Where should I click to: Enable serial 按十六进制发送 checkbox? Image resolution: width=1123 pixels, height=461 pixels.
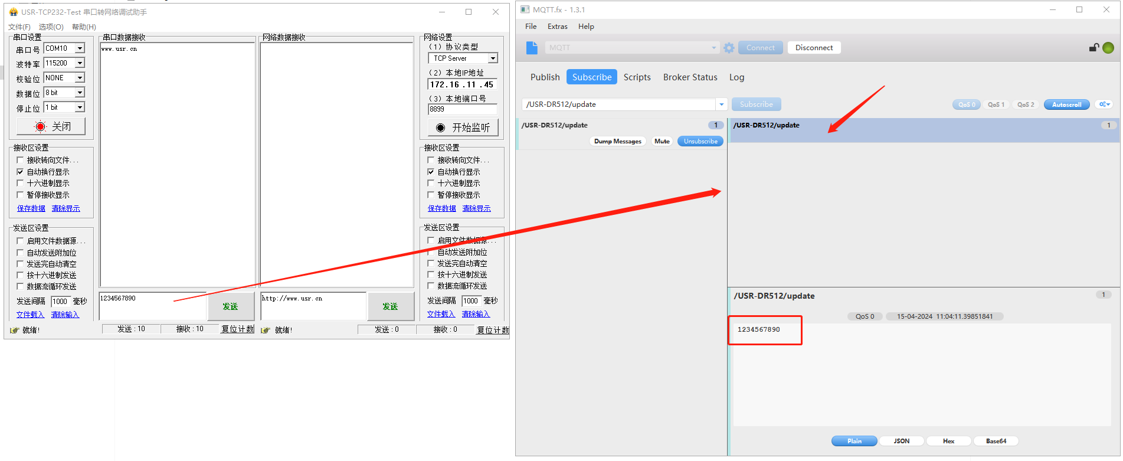coord(20,275)
